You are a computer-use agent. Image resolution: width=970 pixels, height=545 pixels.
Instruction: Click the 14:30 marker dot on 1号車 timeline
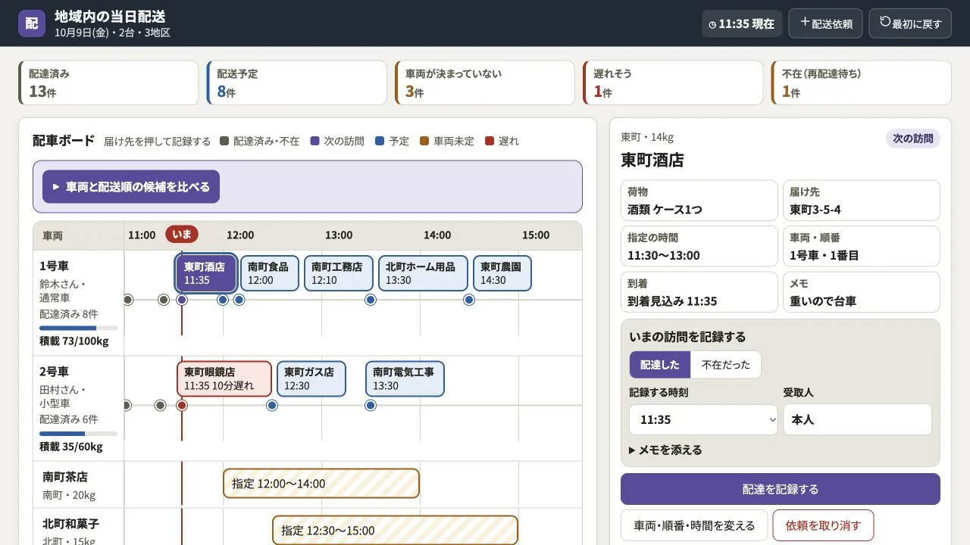pyautogui.click(x=469, y=300)
